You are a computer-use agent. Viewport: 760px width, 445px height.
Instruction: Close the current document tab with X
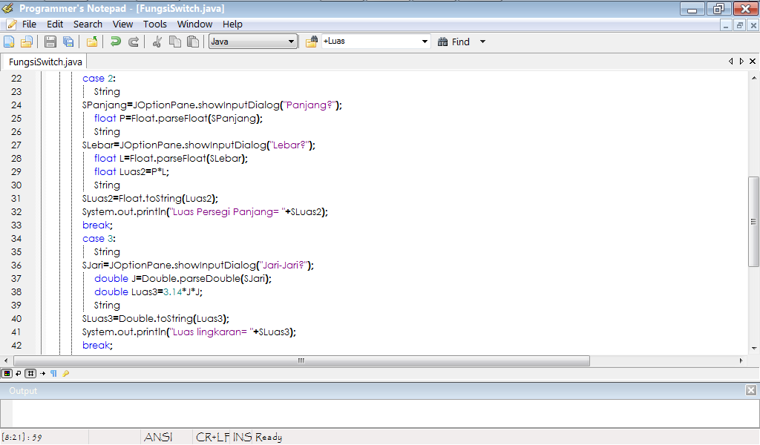(x=753, y=62)
